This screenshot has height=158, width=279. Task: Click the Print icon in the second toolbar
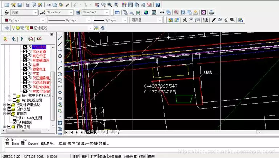tap(212, 12)
